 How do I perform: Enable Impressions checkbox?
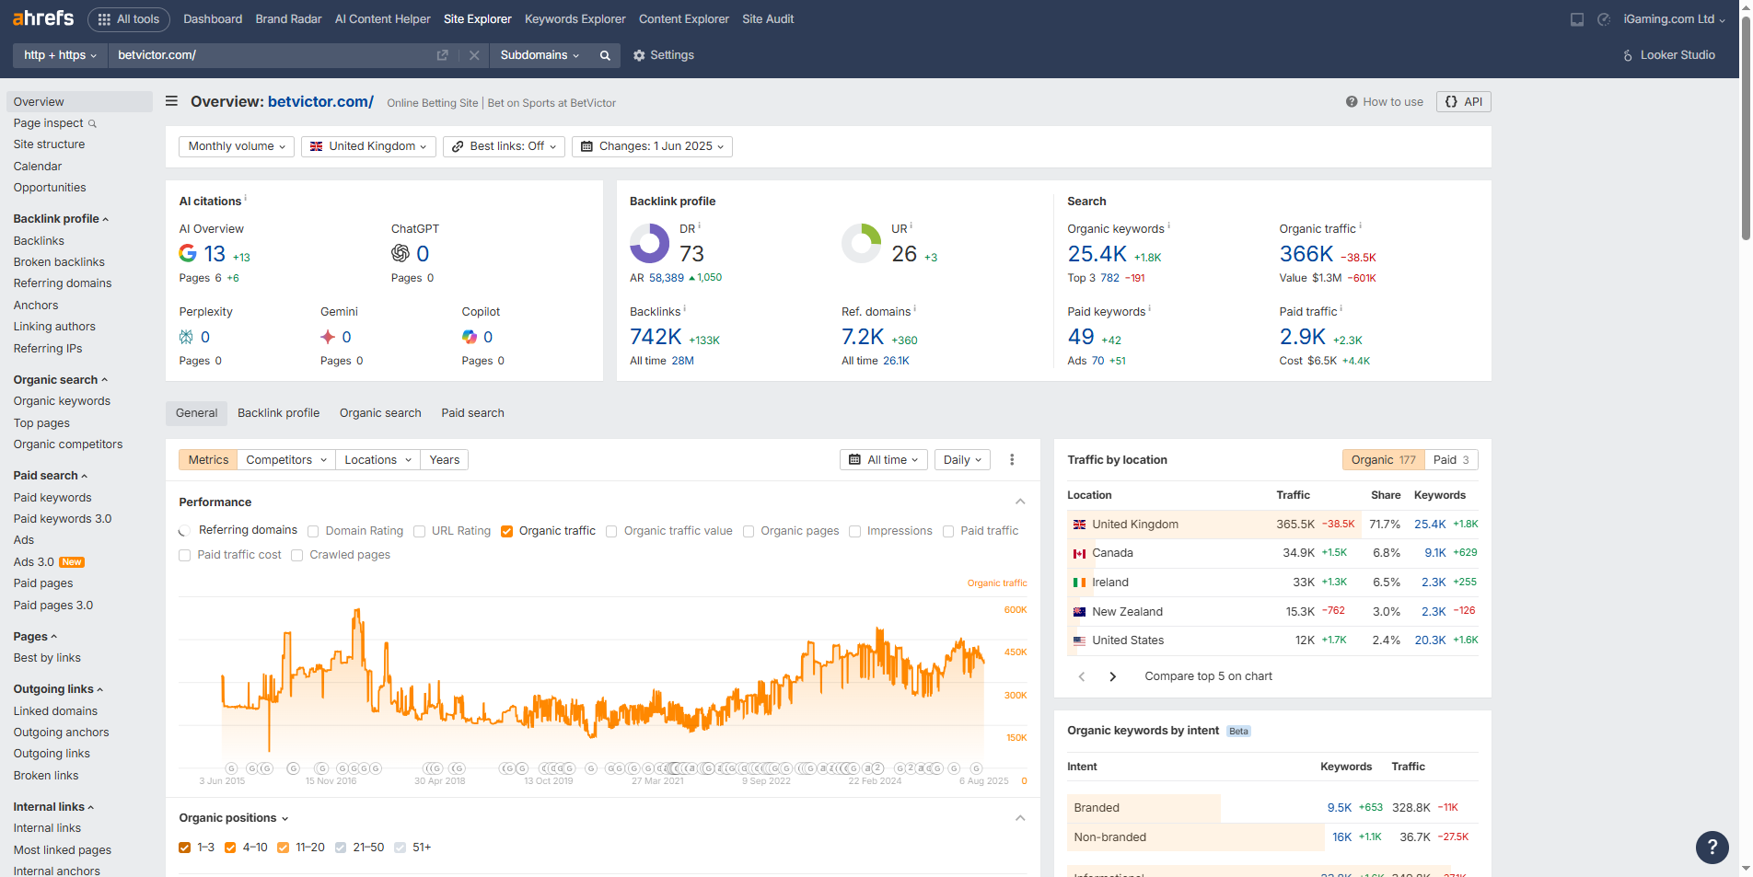coord(854,531)
